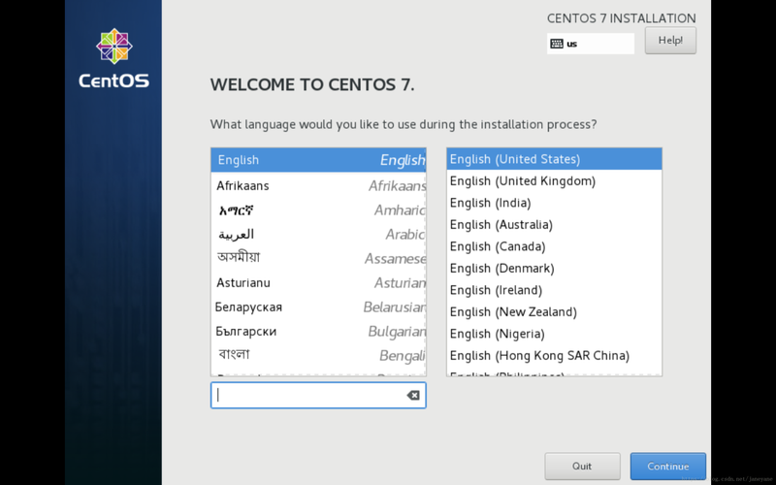Clear the language search field
776x485 pixels.
coord(413,395)
